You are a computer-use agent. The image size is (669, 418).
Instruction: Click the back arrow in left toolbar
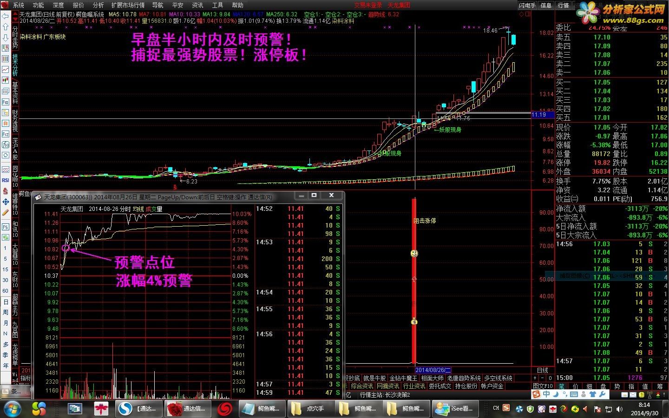(x=5, y=16)
